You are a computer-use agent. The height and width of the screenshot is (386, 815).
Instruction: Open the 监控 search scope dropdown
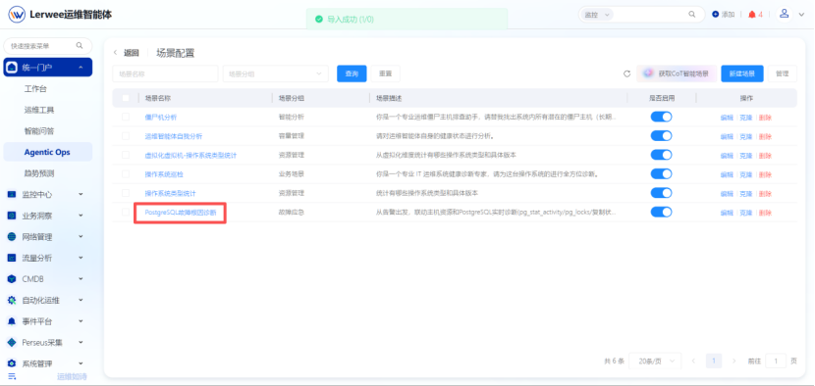click(597, 15)
